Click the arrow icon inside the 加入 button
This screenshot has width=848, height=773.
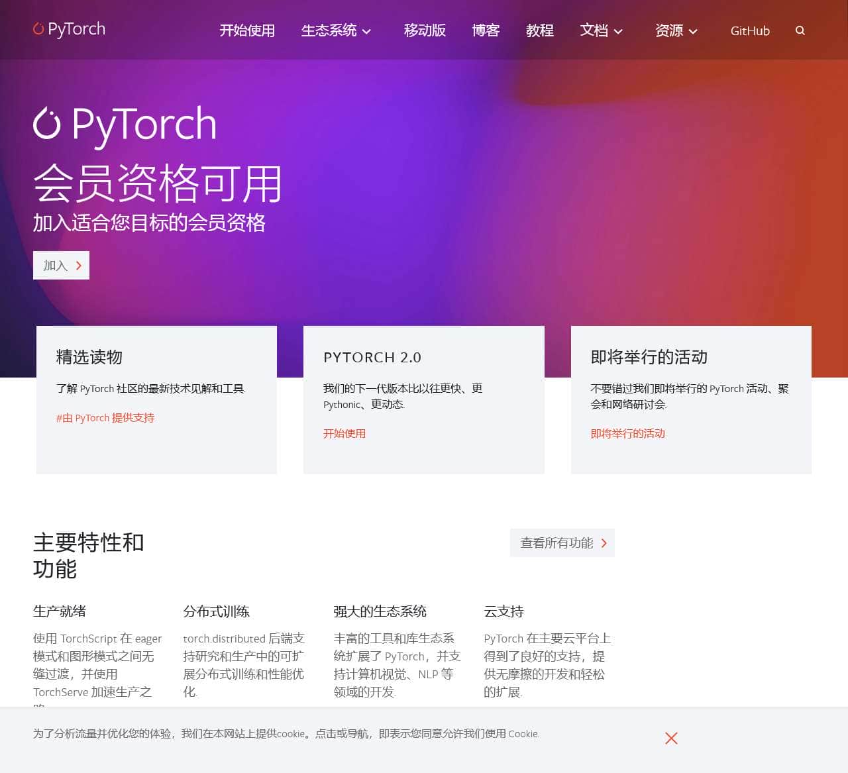(78, 265)
